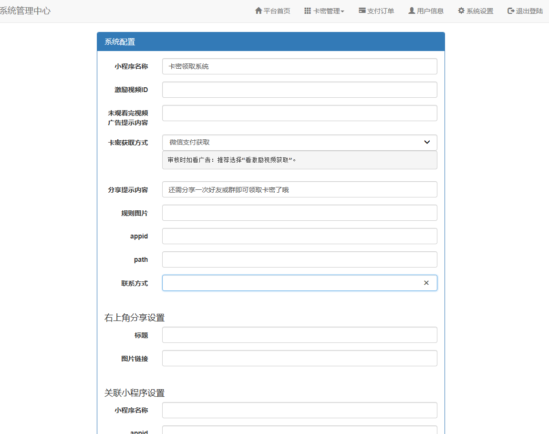The width and height of the screenshot is (549, 434).
Task: Click the 图片链接 input under 右上角分享设置
Action: coord(300,358)
